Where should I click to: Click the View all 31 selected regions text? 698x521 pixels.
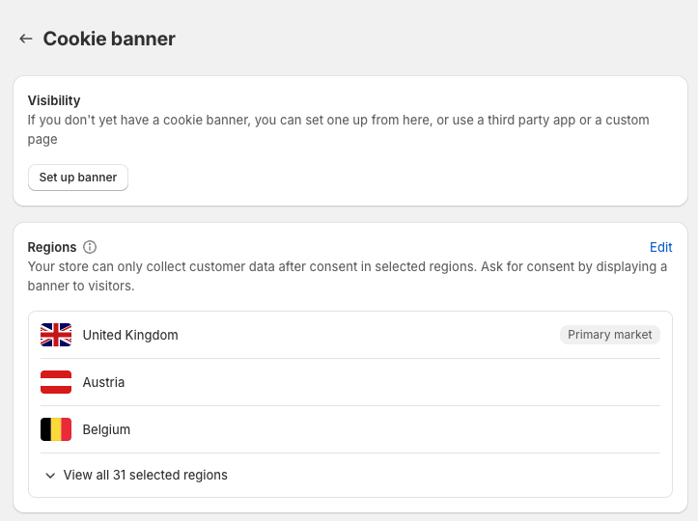click(145, 475)
